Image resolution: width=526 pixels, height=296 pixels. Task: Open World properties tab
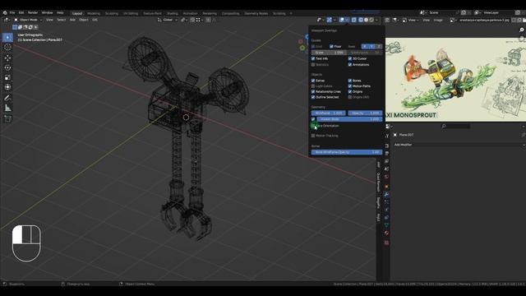pos(386,177)
